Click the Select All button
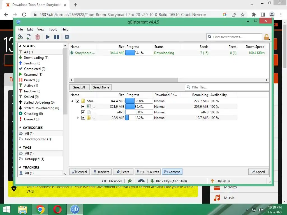 point(79,87)
